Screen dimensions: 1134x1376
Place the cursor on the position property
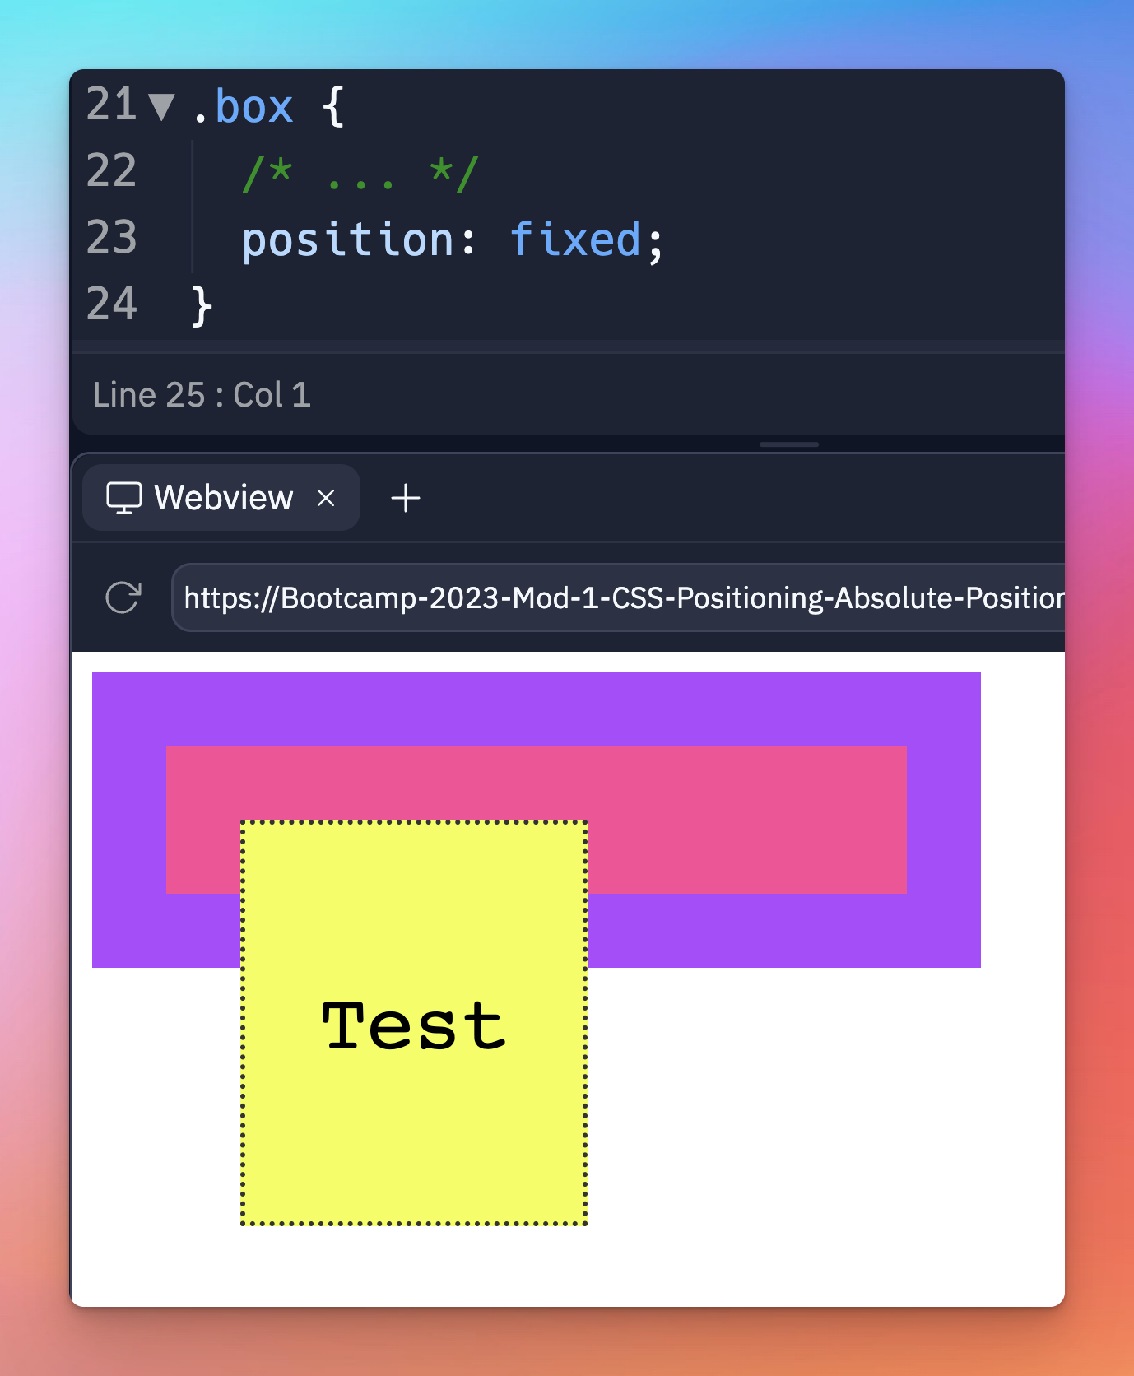click(x=347, y=240)
